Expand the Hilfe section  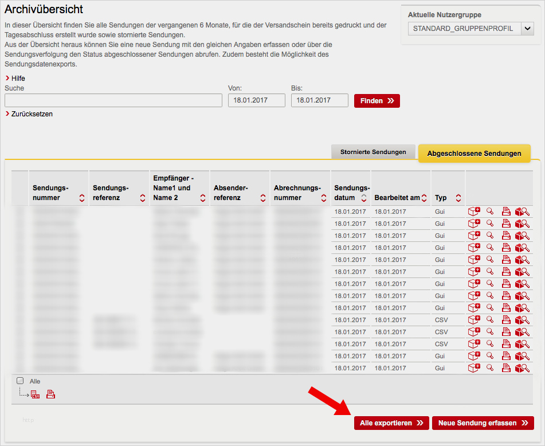click(18, 78)
